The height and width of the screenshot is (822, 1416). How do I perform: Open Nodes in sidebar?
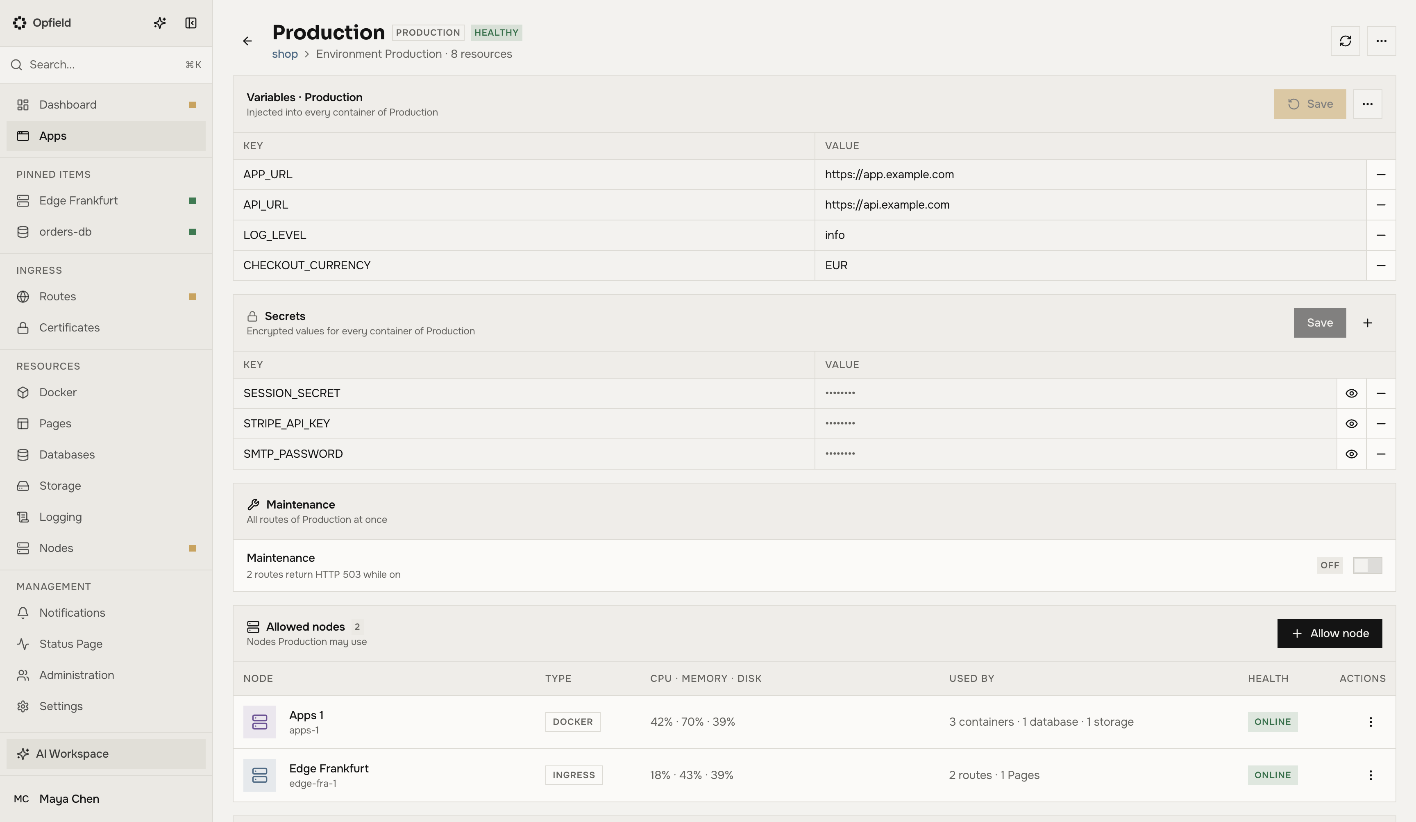106,548
